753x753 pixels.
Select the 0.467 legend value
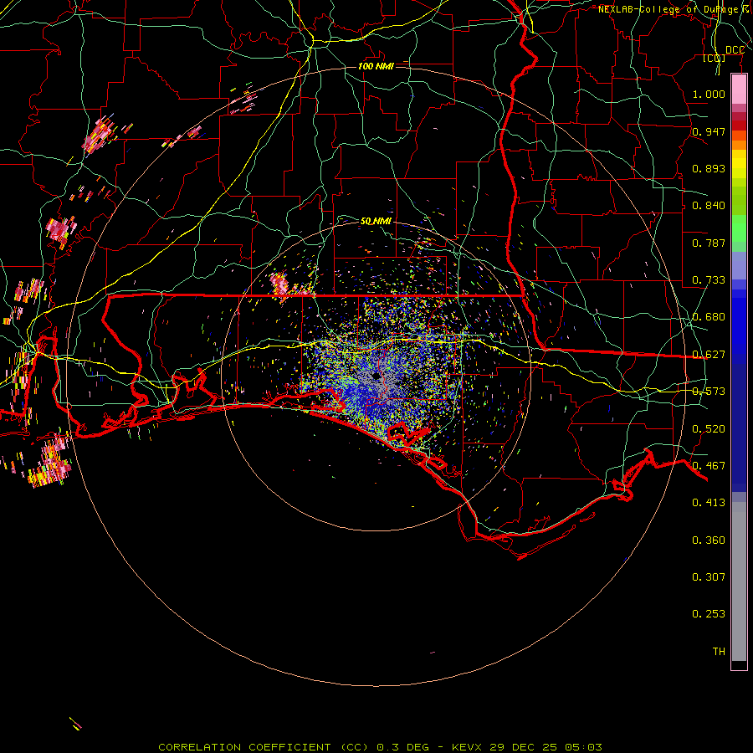709,466
